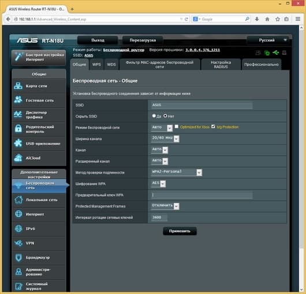Open the 20/40 MHz channel width dropdown
This screenshot has height=294, width=306.
click(165, 138)
